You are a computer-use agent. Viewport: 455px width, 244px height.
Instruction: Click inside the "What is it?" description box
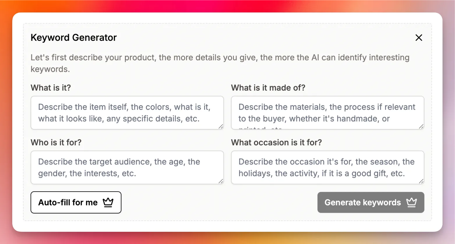[127, 113]
